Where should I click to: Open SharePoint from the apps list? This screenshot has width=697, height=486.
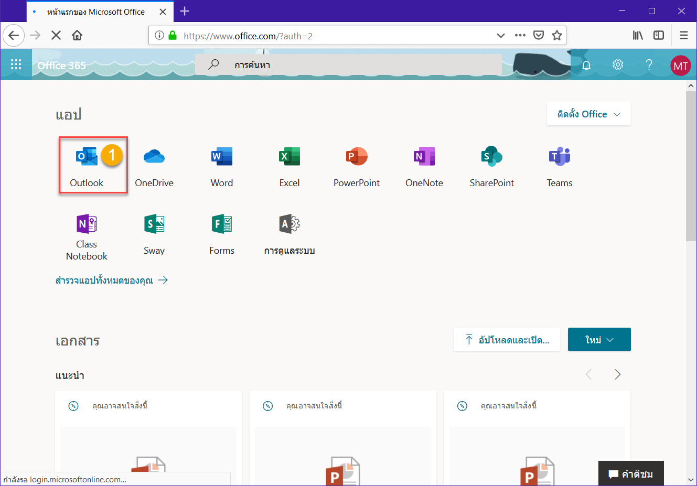[x=491, y=166]
